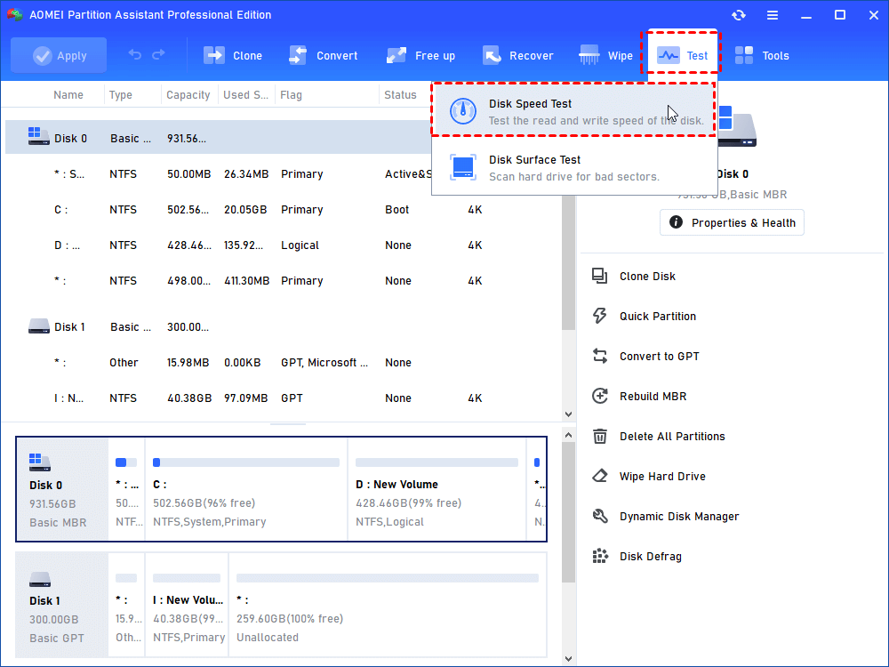The width and height of the screenshot is (889, 667).
Task: Open the Clone tool in the toolbar
Action: 233,55
